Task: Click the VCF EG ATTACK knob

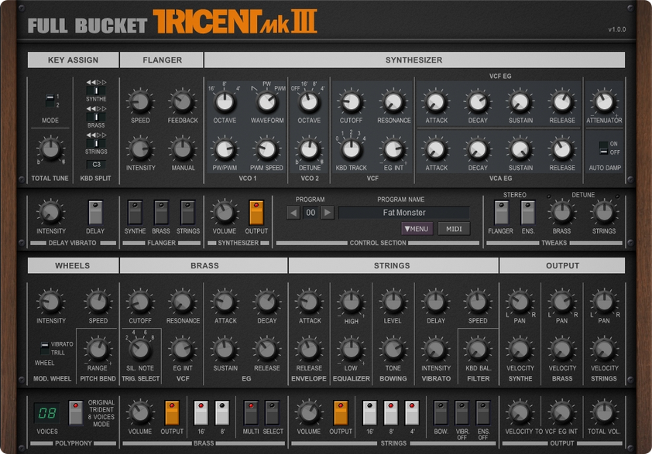Action: point(436,102)
